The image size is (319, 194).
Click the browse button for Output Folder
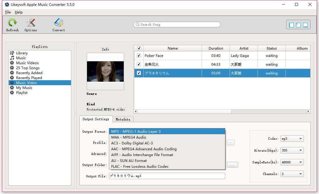tap(232, 165)
